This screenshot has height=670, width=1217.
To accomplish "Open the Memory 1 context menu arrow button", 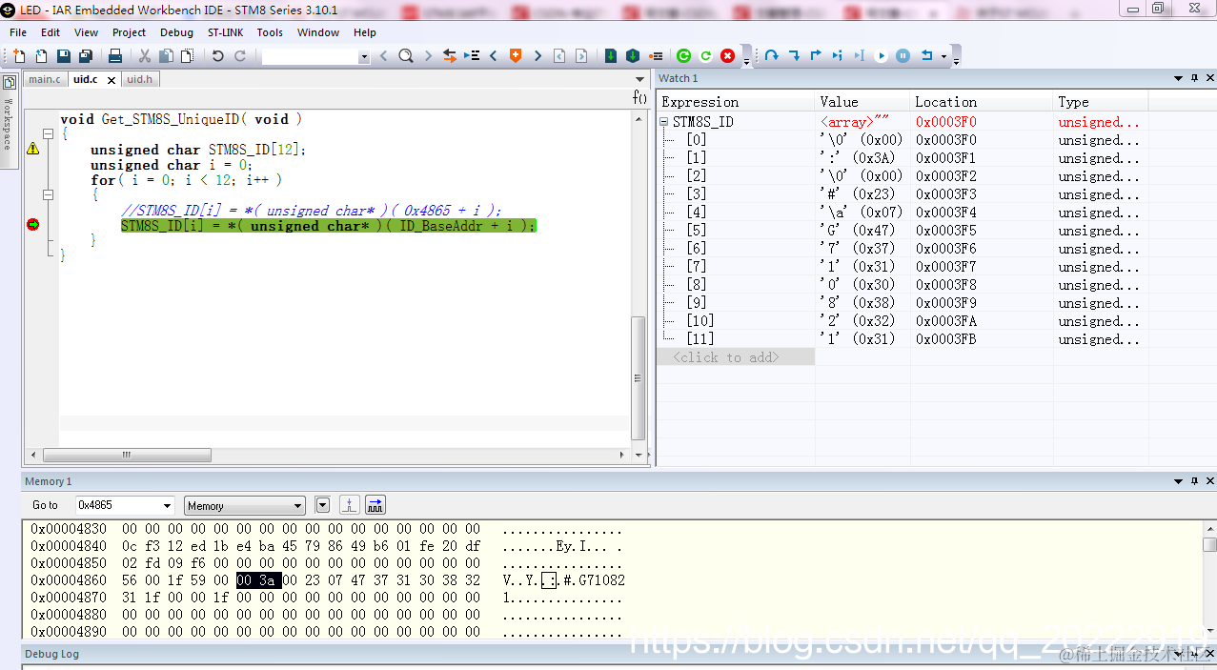I will coord(322,505).
